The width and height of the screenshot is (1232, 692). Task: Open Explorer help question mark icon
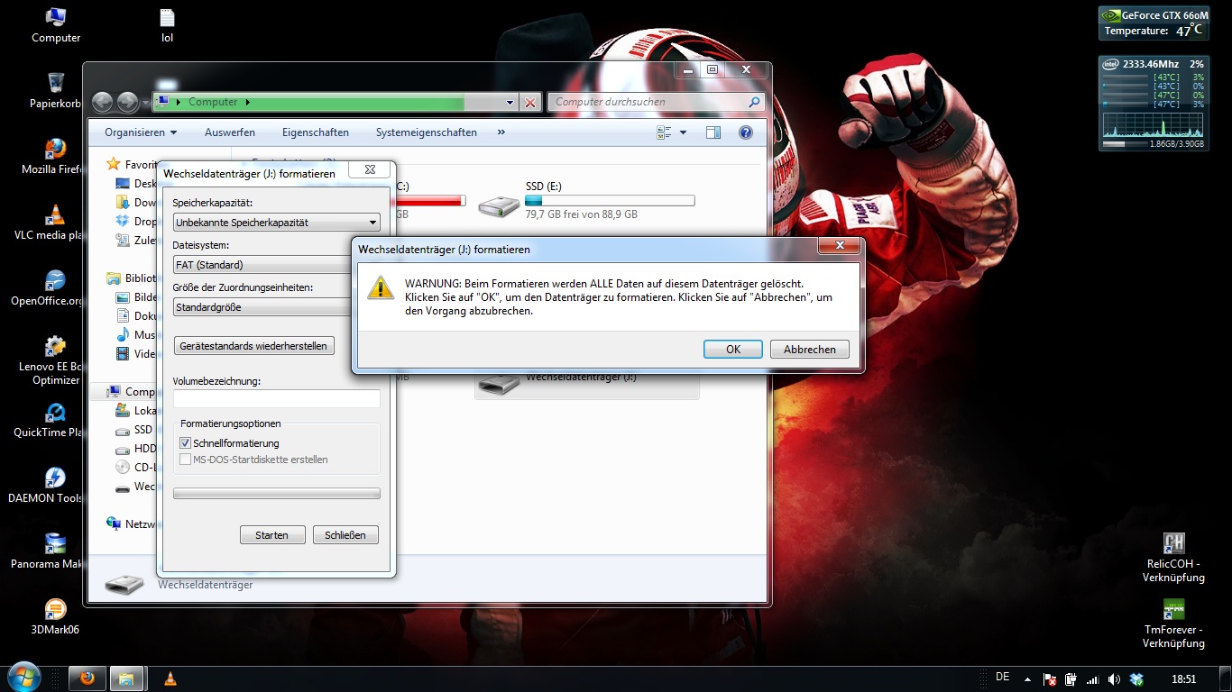click(x=746, y=132)
